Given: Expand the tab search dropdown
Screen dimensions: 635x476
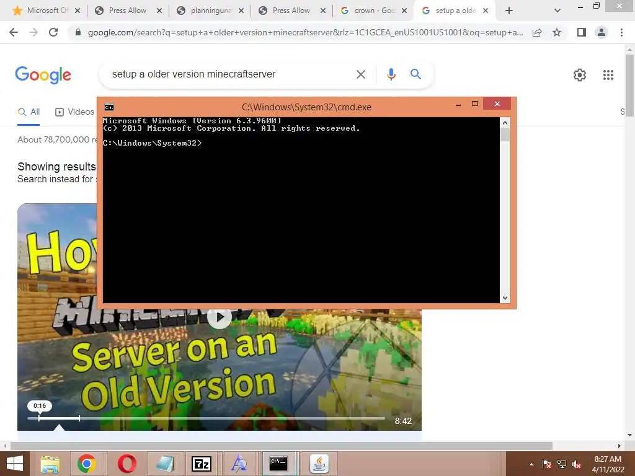Looking at the screenshot, I should coord(557,11).
